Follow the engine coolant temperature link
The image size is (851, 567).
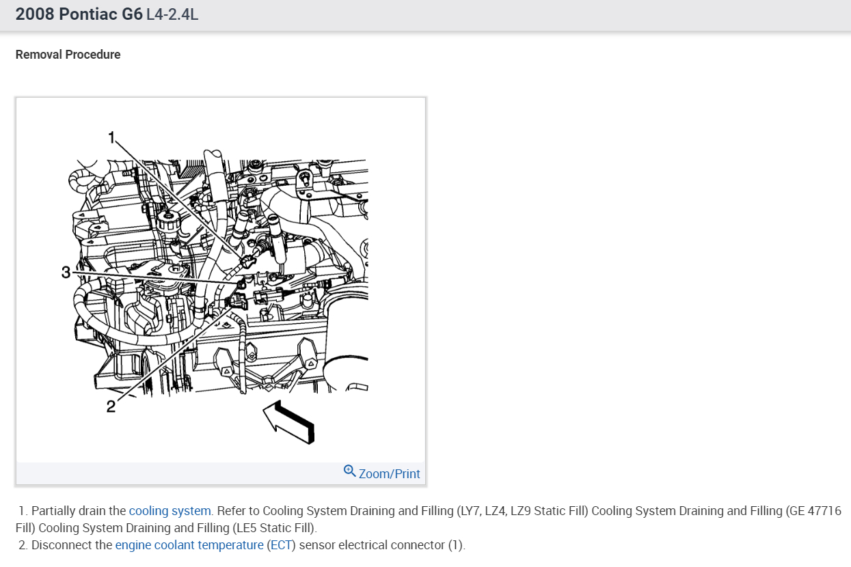coord(189,545)
